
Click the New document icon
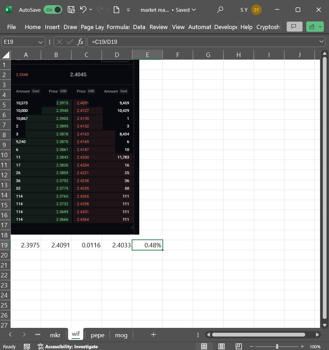click(x=116, y=10)
